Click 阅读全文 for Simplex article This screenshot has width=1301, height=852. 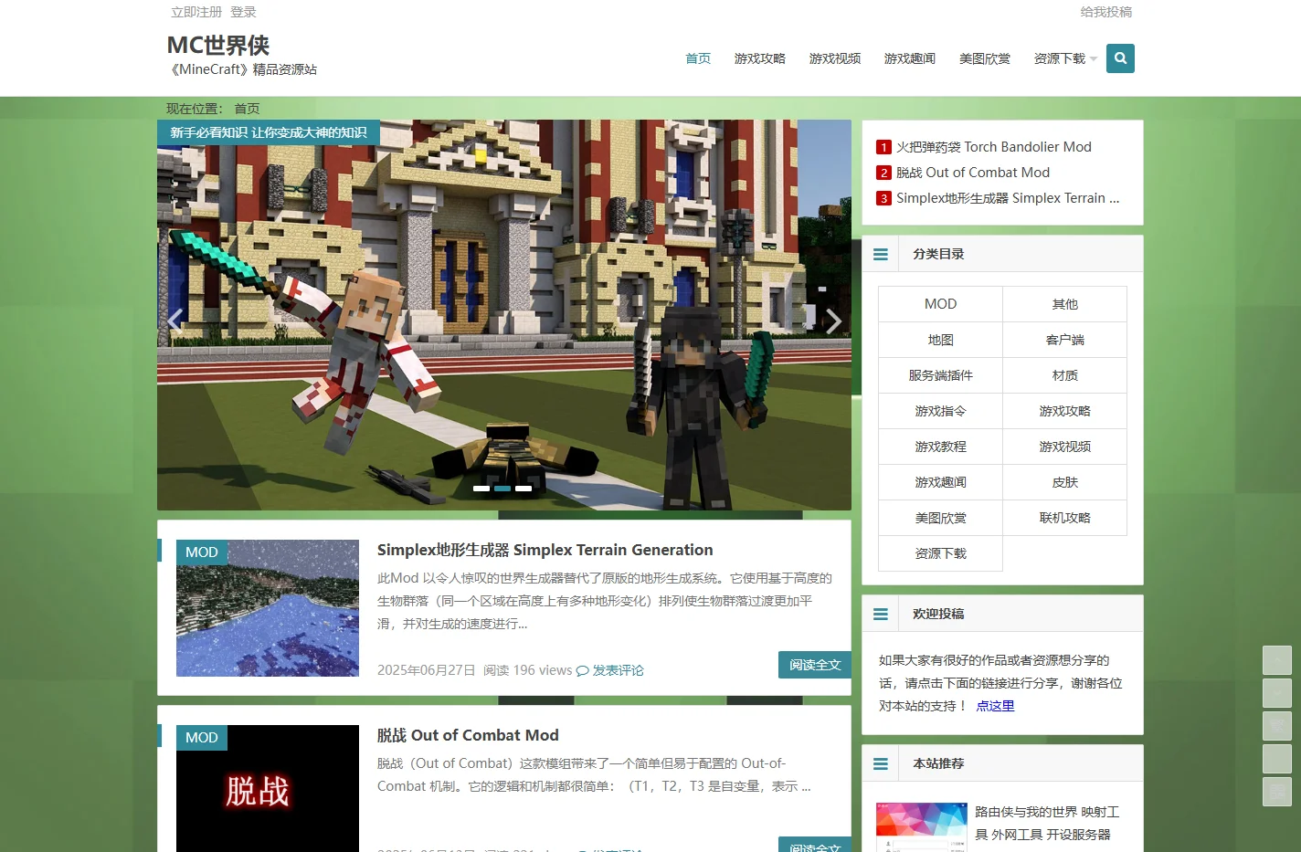815,665
